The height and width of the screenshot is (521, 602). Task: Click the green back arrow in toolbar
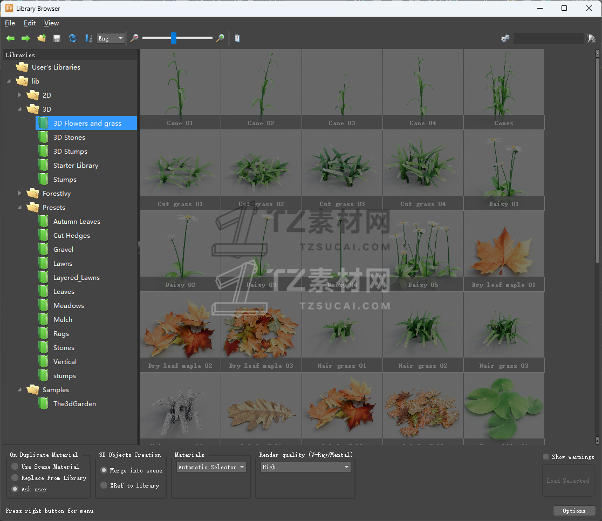pyautogui.click(x=10, y=38)
